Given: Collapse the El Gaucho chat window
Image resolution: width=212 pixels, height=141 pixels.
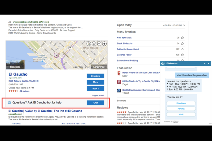Looking at the screenshot, I should (205, 63).
